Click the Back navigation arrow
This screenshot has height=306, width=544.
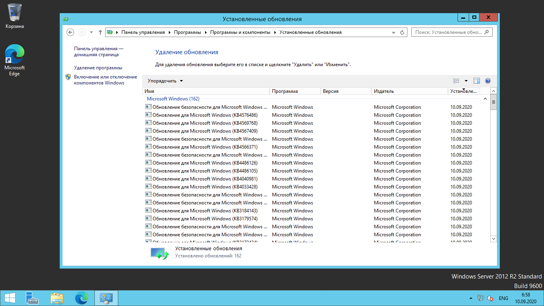coord(70,32)
